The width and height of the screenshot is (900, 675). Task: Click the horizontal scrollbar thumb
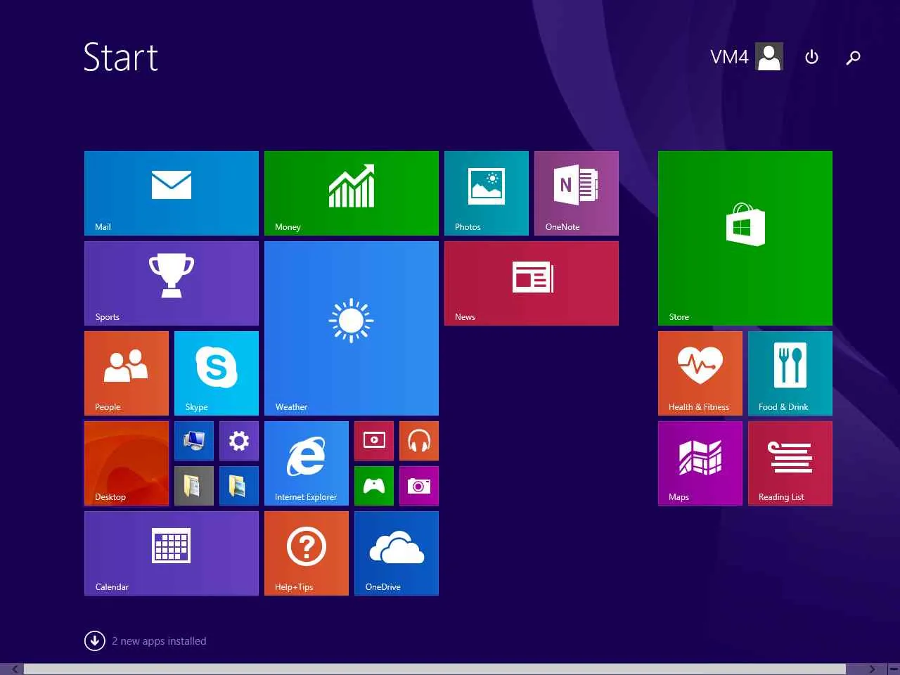click(x=435, y=669)
